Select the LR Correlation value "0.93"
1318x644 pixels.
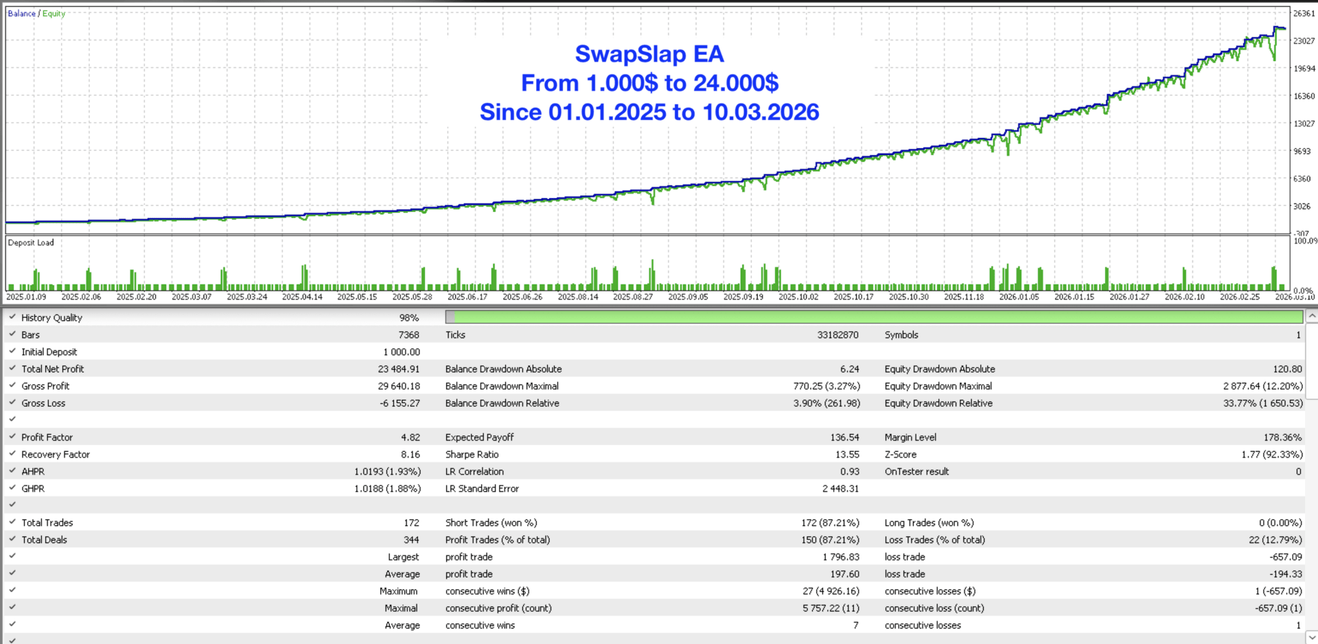click(850, 472)
